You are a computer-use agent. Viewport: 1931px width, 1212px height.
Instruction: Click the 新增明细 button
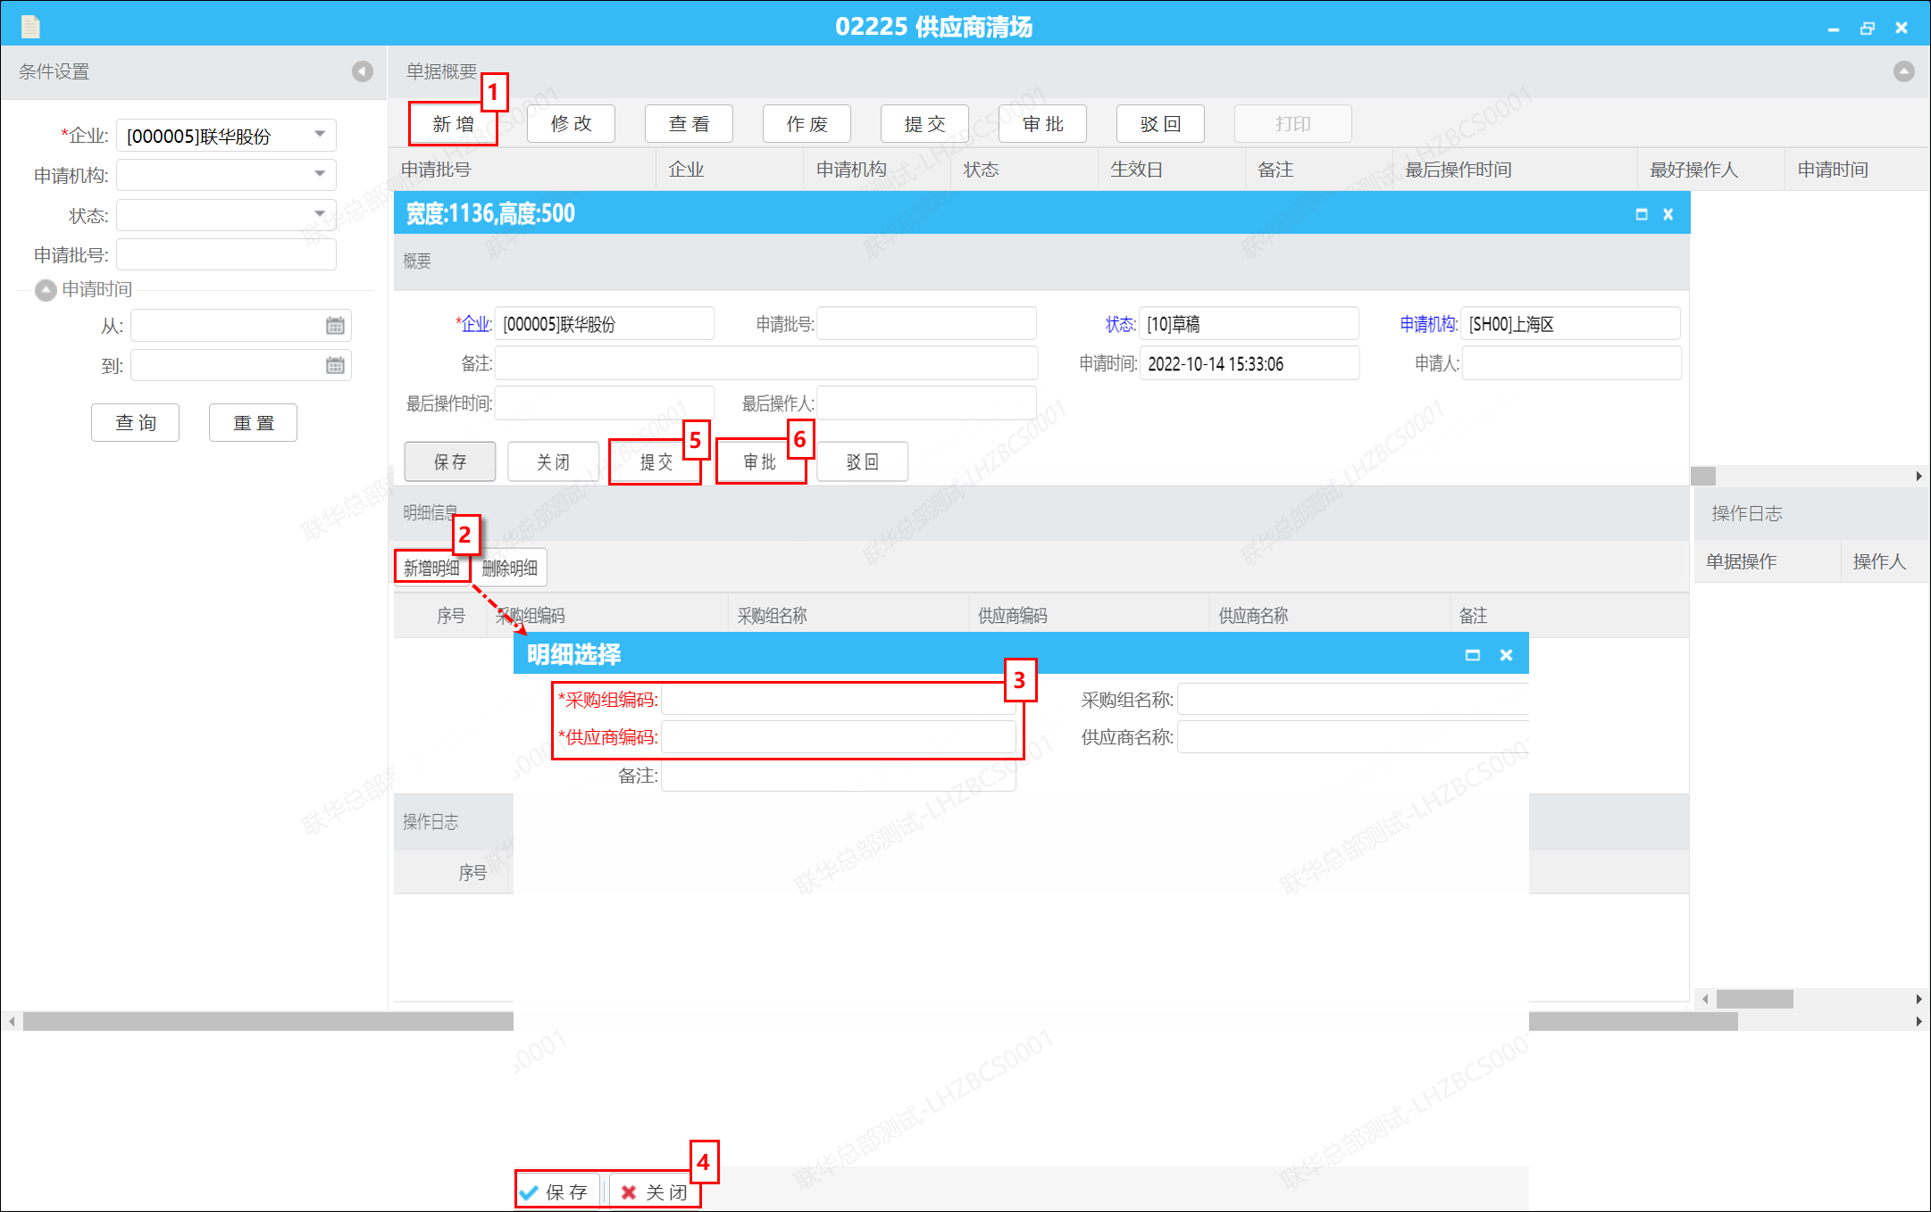[x=431, y=568]
